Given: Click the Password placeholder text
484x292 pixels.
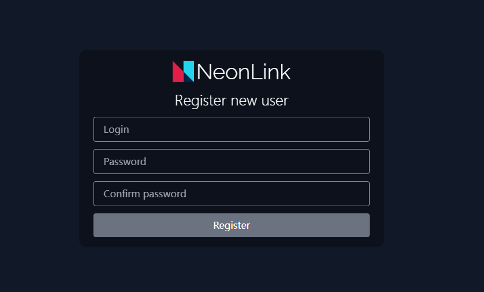Looking at the screenshot, I should click(124, 161).
